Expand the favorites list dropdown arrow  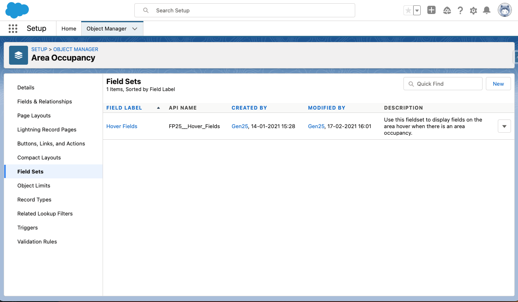[x=417, y=11]
